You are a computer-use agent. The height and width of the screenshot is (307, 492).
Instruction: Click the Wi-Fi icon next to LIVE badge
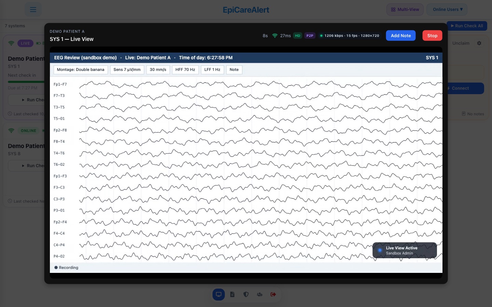point(11,43)
